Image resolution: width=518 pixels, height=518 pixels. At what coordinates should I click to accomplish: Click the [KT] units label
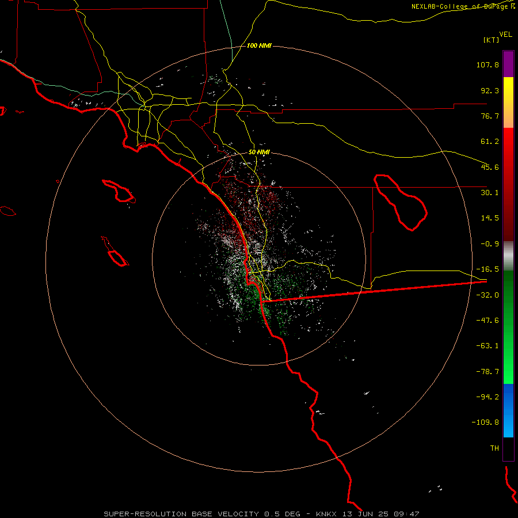point(492,40)
